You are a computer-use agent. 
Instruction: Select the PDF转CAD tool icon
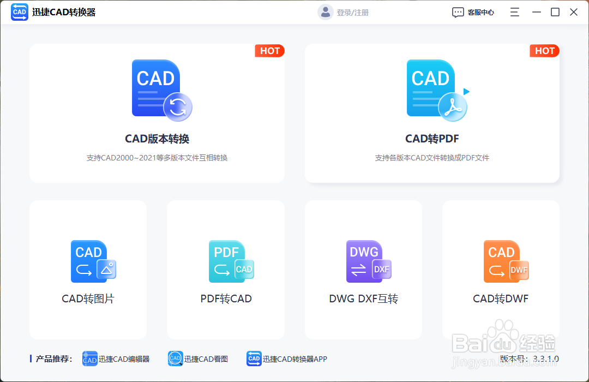[231, 261]
